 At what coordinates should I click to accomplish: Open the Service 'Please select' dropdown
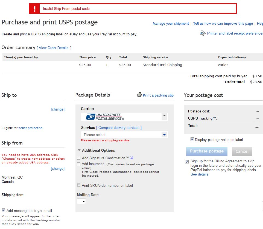[164, 135]
